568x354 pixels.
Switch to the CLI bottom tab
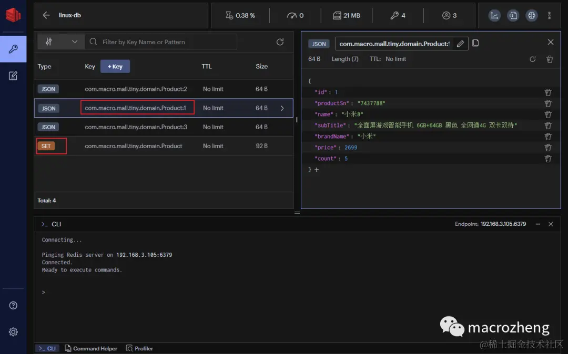[x=47, y=349]
